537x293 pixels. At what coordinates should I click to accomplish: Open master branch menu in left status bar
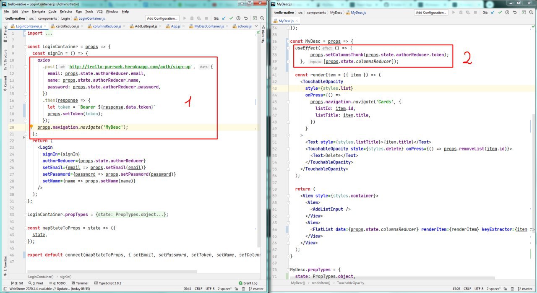pos(256,289)
